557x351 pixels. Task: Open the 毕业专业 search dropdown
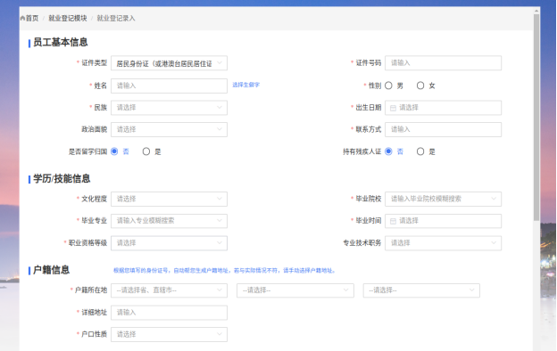(x=169, y=221)
